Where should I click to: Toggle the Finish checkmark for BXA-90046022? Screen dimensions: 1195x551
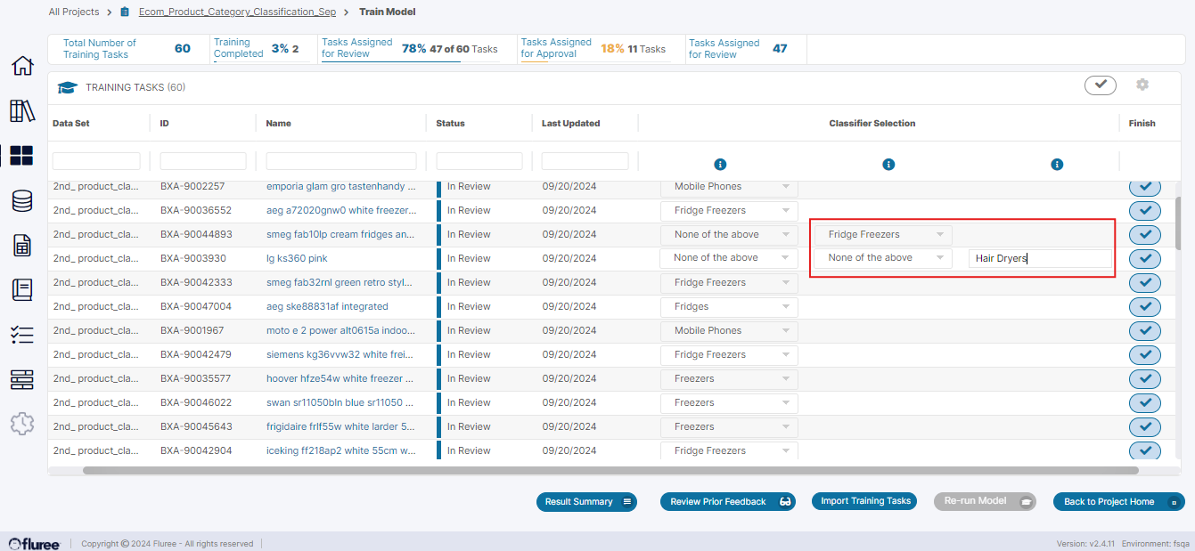pos(1145,402)
